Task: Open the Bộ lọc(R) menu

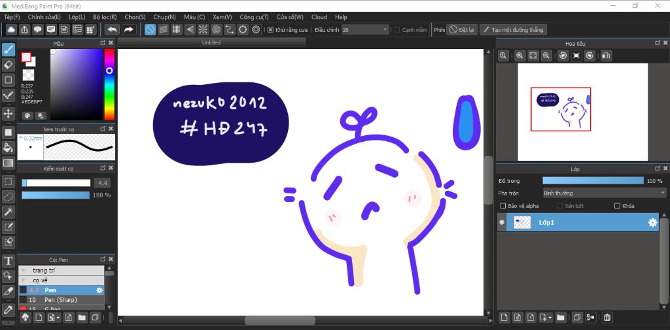Action: (105, 17)
